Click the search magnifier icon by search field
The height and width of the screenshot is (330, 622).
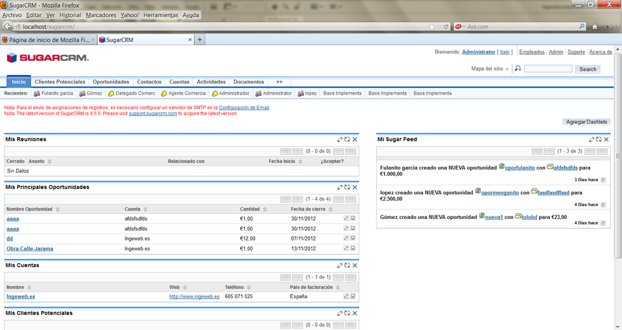518,69
